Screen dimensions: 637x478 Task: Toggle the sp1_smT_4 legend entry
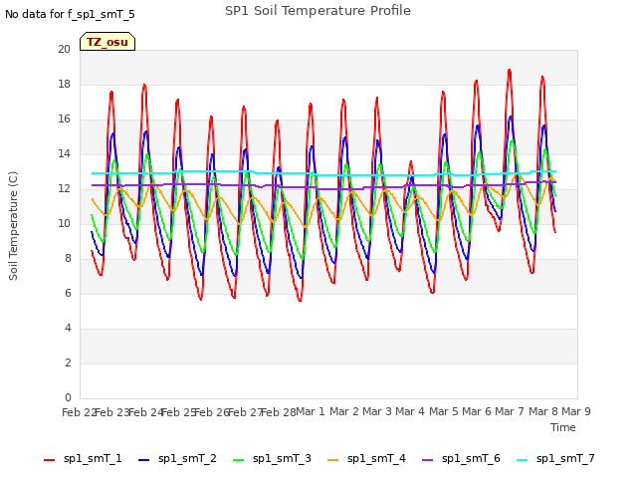click(366, 459)
